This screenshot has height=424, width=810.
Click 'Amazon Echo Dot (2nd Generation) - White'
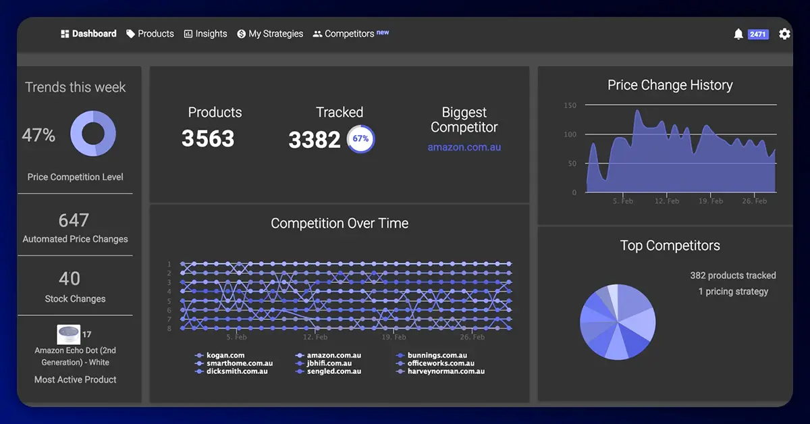[76, 356]
